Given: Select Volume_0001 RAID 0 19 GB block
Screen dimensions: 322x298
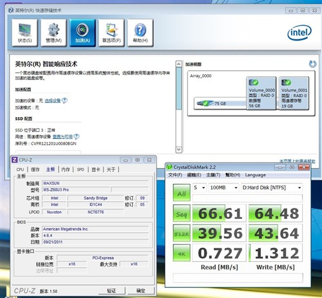Looking at the screenshot, I should point(294,93).
